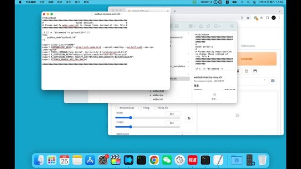The image size is (301, 169).
Task: Open the Notes app in the Dock
Action: (77, 160)
